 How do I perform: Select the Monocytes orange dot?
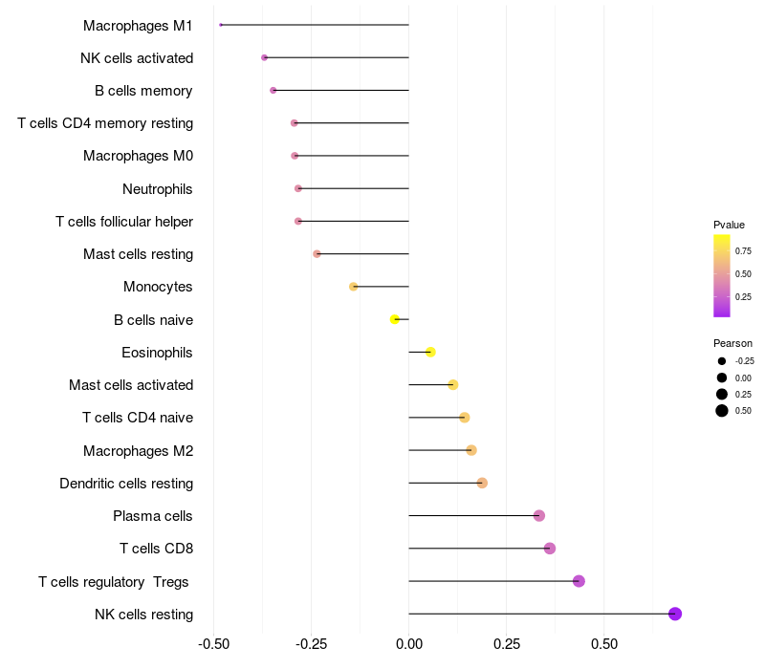click(x=353, y=287)
